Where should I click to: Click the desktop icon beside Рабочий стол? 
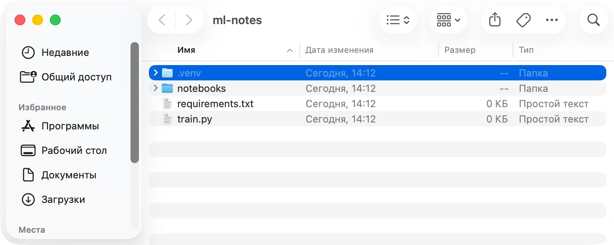click(x=28, y=150)
